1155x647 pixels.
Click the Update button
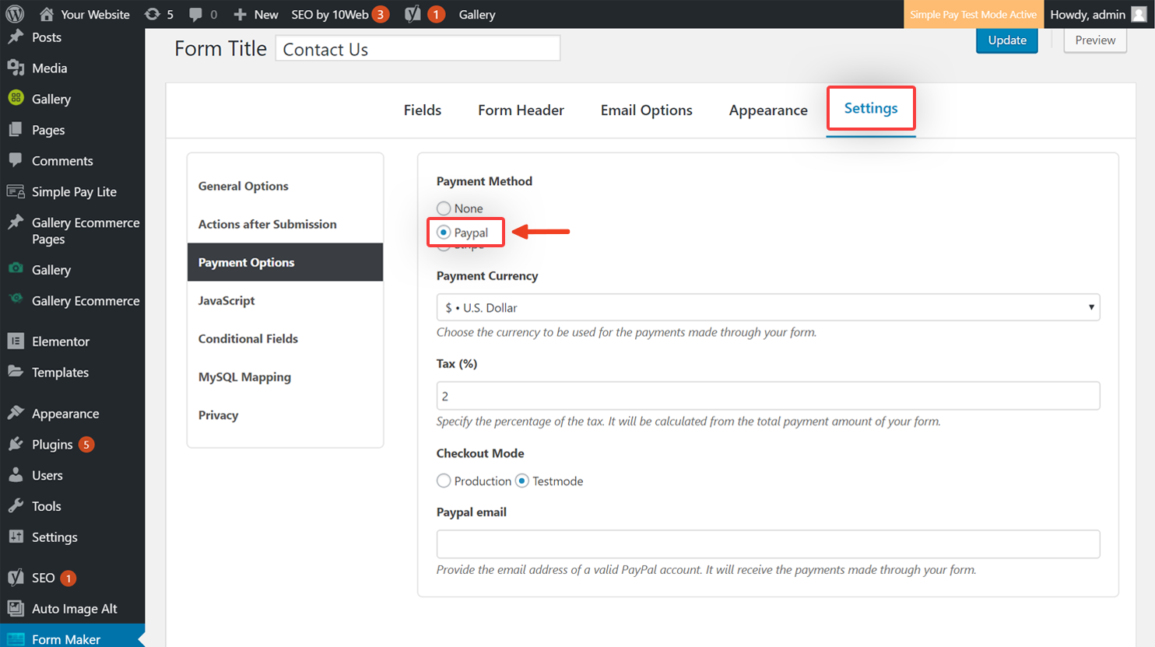coord(1007,40)
